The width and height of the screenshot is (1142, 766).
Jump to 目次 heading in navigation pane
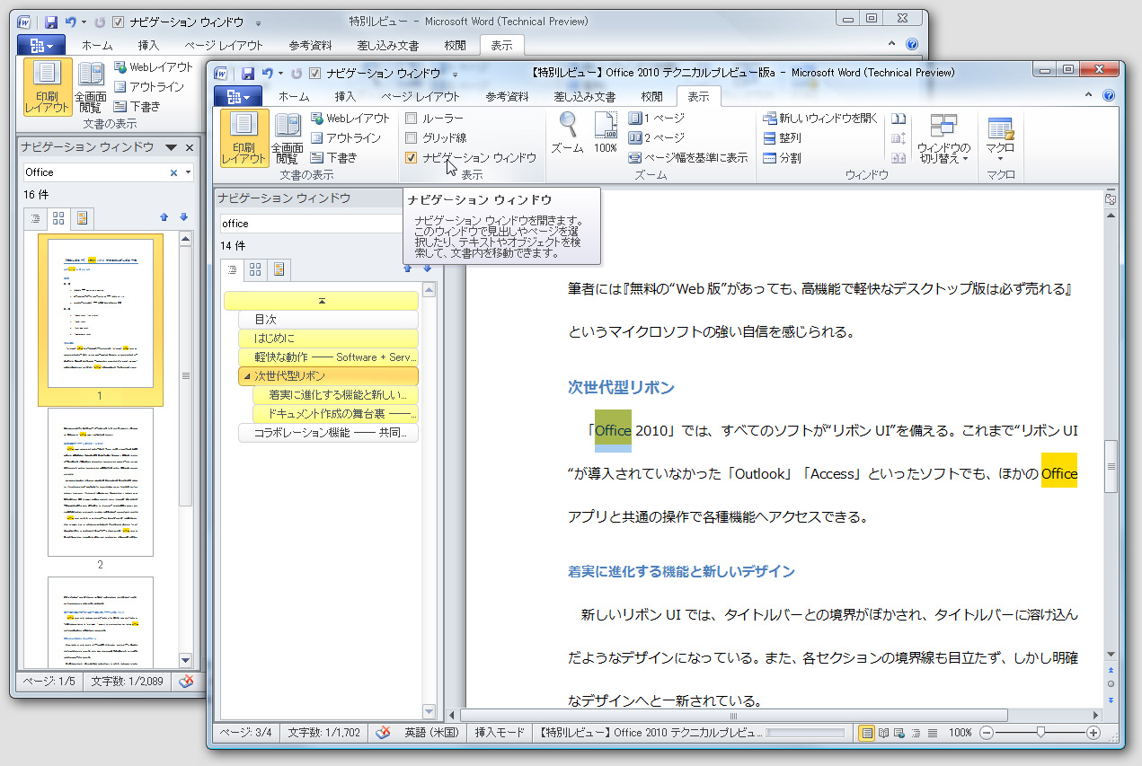[328, 320]
